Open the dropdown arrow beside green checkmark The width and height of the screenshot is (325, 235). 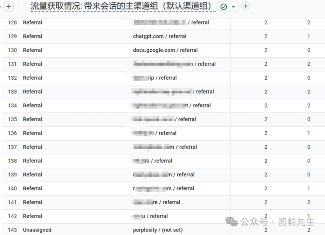(234, 7)
